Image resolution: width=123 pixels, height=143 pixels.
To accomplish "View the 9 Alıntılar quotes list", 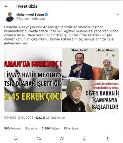I will click(32, 128).
